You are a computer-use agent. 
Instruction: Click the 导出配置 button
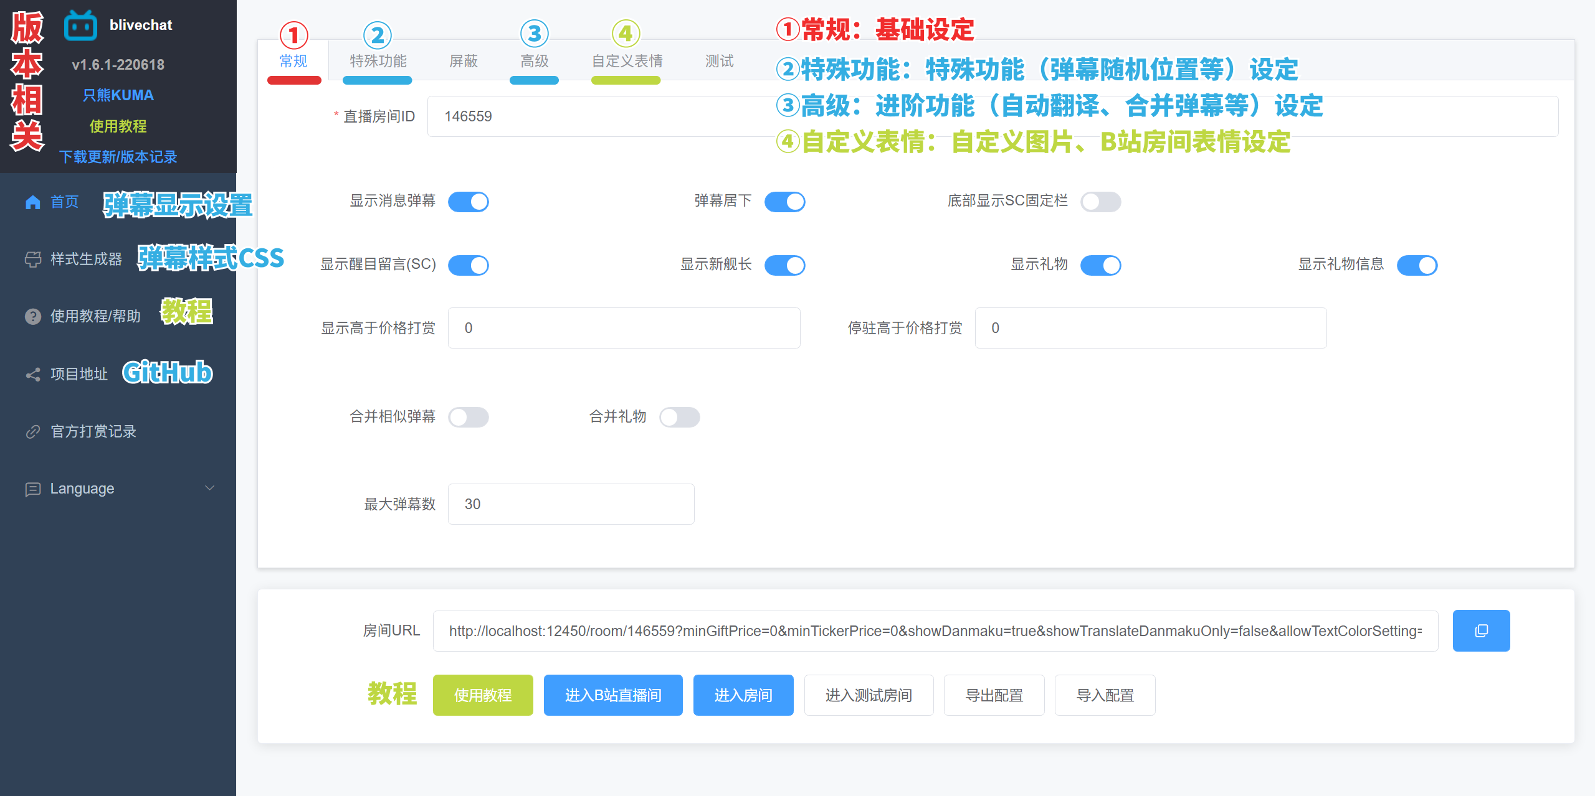click(994, 695)
